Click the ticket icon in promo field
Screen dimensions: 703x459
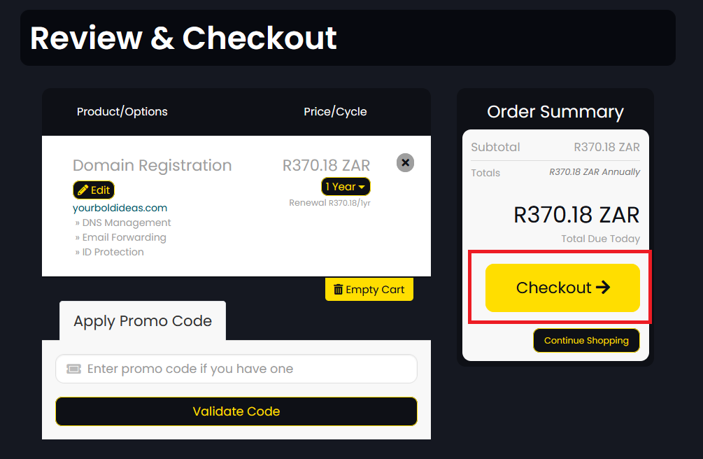[73, 369]
